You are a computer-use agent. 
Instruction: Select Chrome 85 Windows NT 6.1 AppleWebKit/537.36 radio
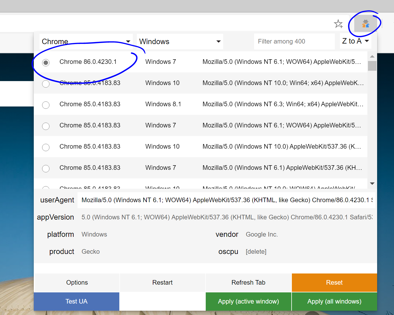click(46, 168)
